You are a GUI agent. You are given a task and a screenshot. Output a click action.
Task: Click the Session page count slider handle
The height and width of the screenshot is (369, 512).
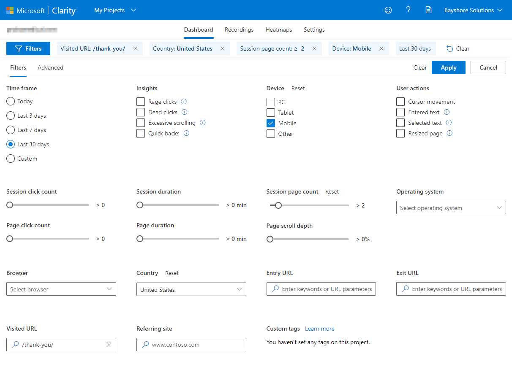point(278,205)
